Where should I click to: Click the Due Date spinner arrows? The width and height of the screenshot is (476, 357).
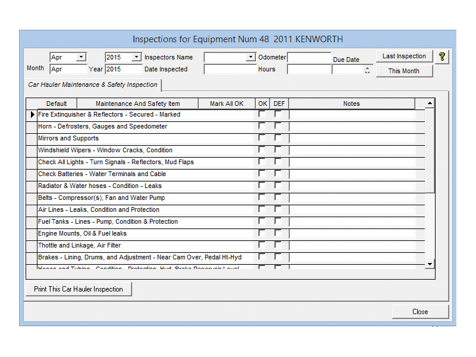point(367,70)
